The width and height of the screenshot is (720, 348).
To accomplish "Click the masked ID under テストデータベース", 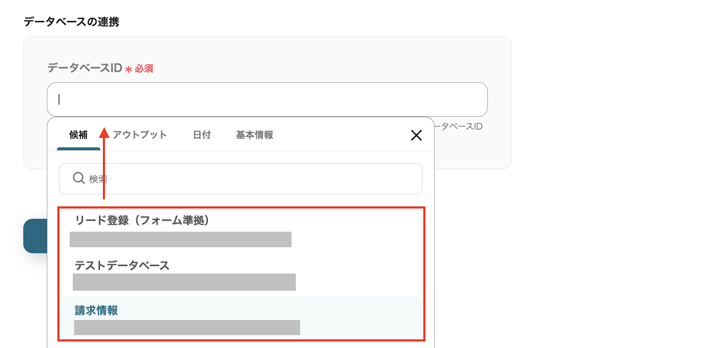I will tap(184, 282).
